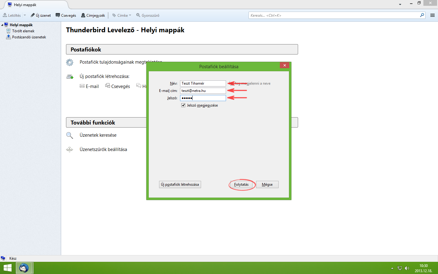438x274 pixels.
Task: Open the Címjegyzék address book
Action: point(93,15)
